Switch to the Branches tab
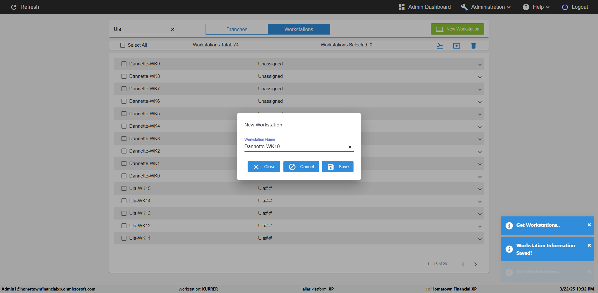The width and height of the screenshot is (598, 293). 237,29
